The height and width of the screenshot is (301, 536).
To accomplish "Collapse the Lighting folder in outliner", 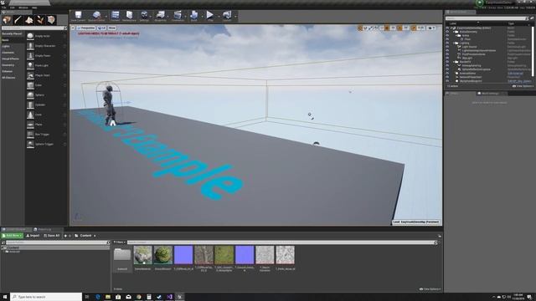I will (455, 43).
